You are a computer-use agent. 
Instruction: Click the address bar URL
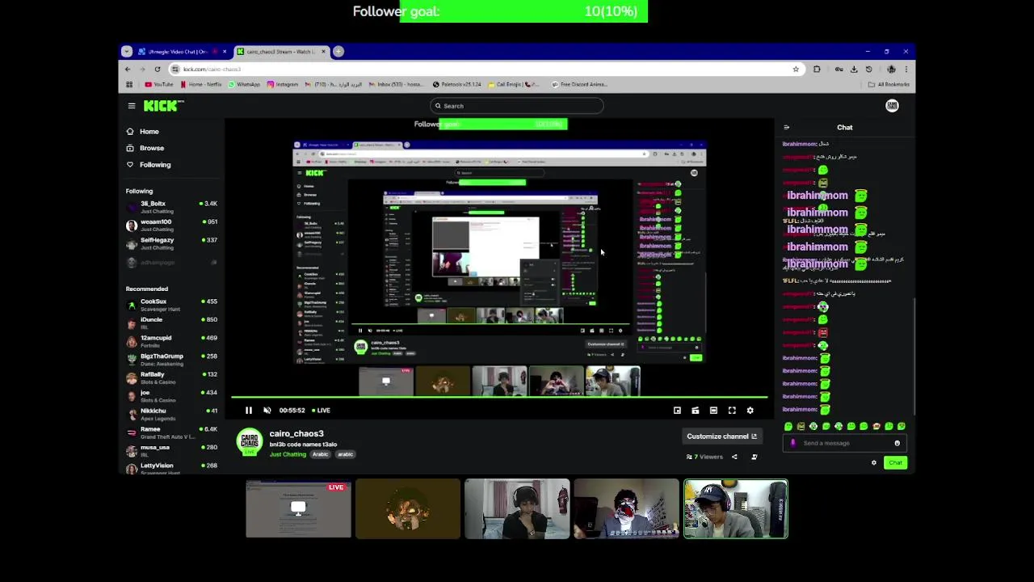tap(212, 70)
